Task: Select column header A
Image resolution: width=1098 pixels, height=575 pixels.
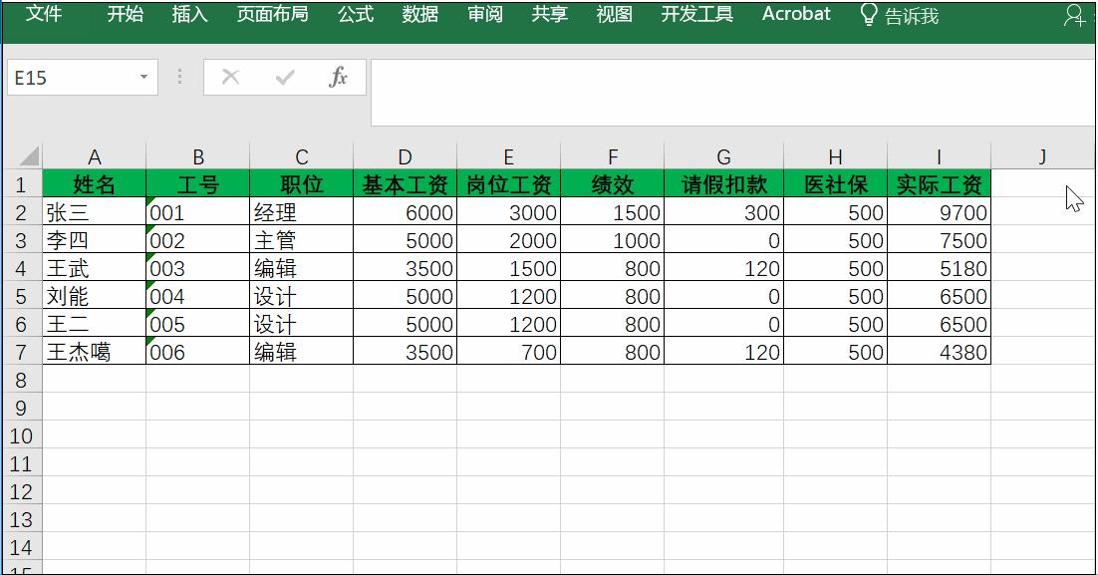Action: 95,156
